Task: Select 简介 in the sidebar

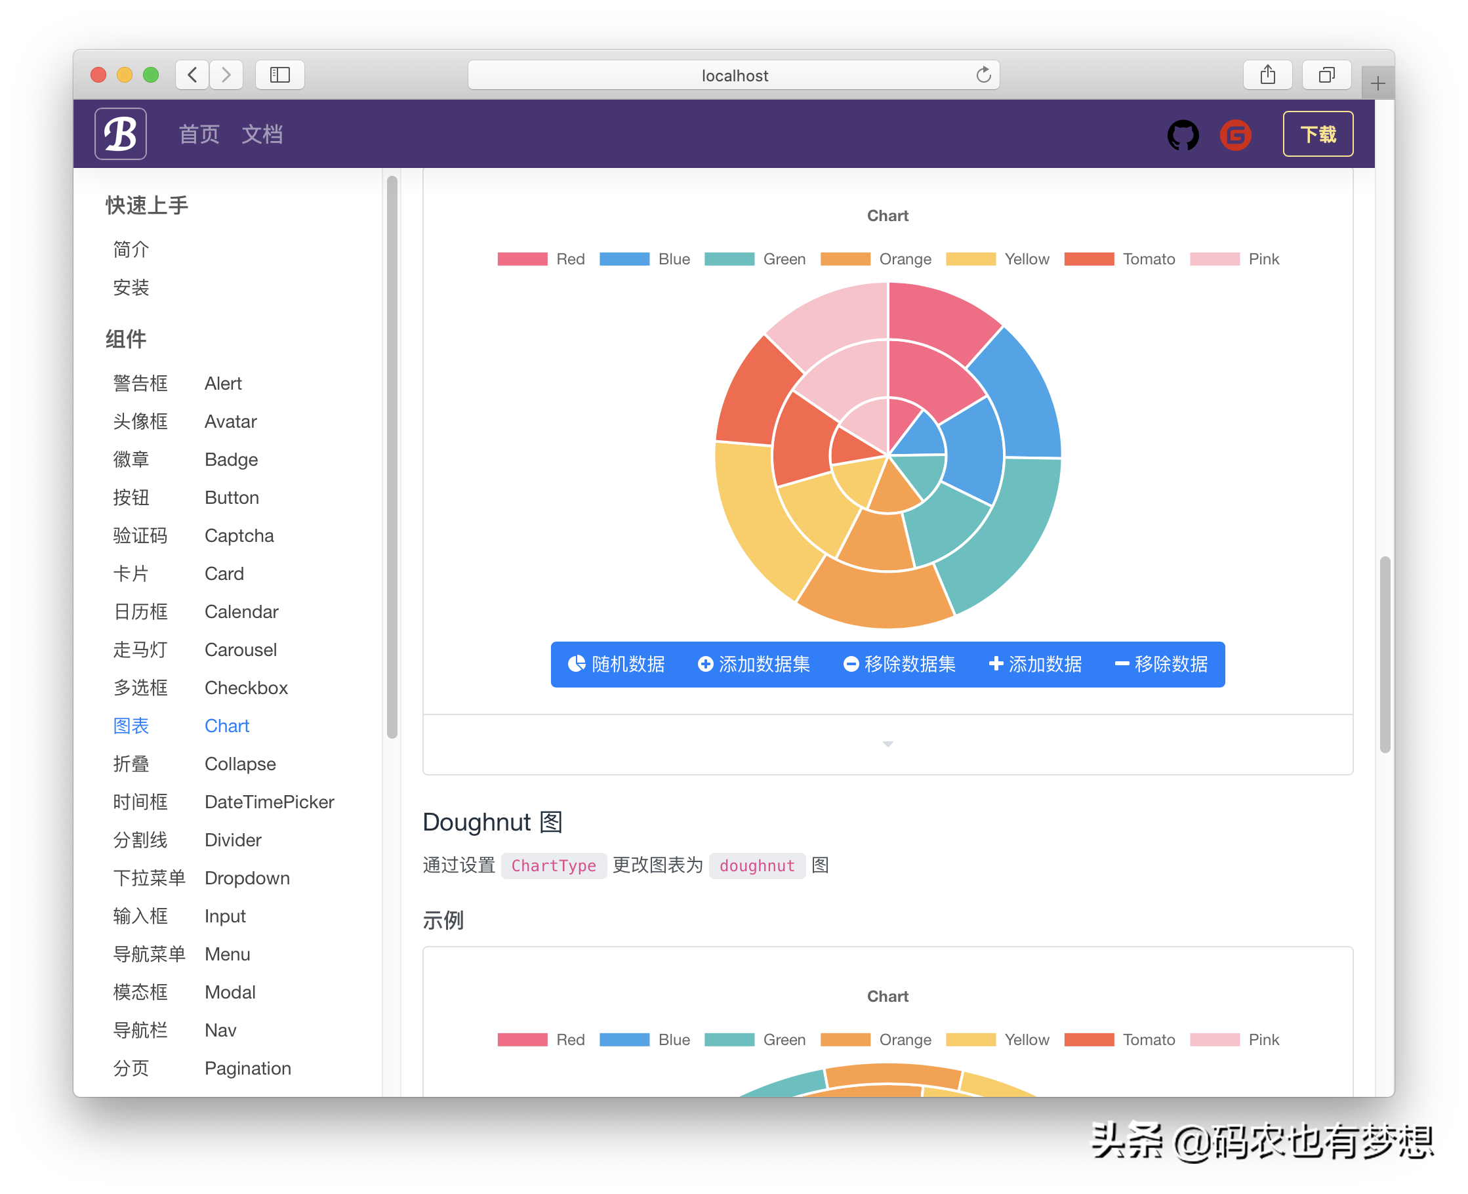Action: coord(131,250)
